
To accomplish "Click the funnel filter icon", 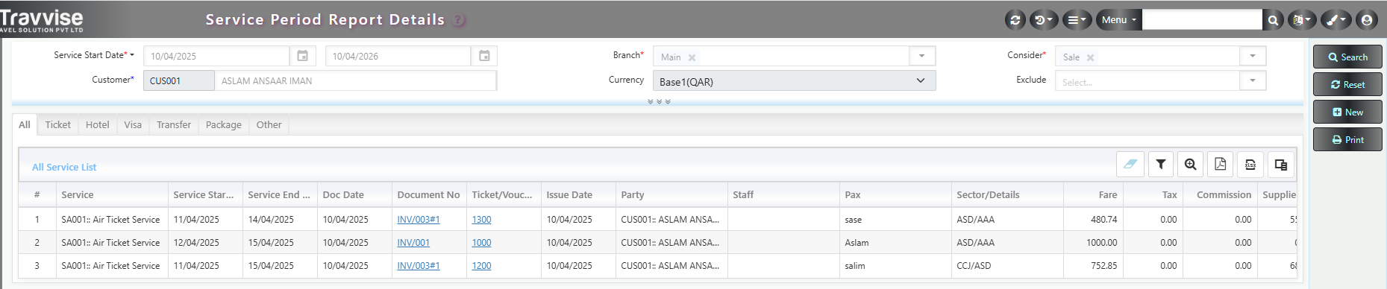I will 1161,165.
